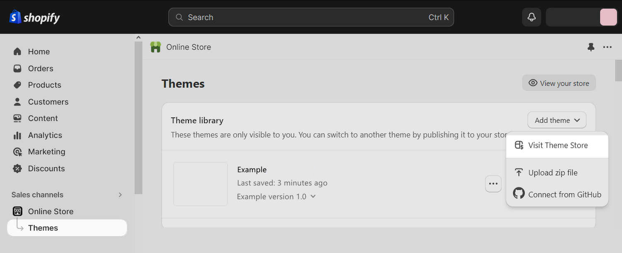Click the Content image icon
Viewport: 622px width, 253px height.
tap(17, 118)
